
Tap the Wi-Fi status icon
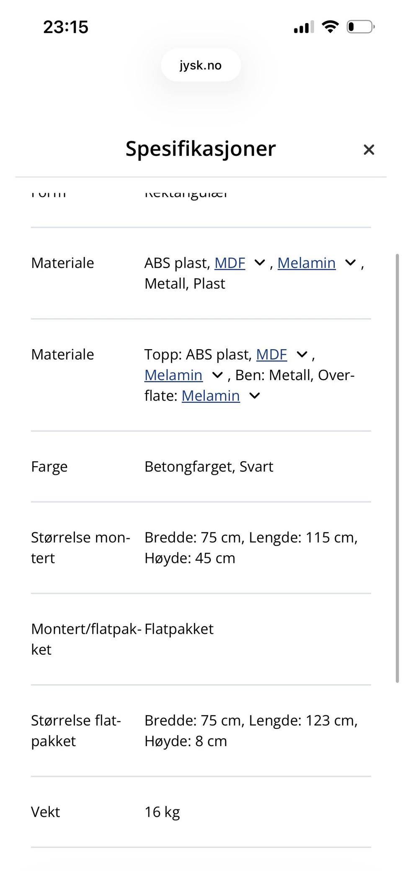(x=330, y=26)
